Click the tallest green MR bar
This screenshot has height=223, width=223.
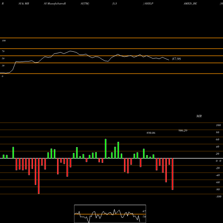pos(106,149)
